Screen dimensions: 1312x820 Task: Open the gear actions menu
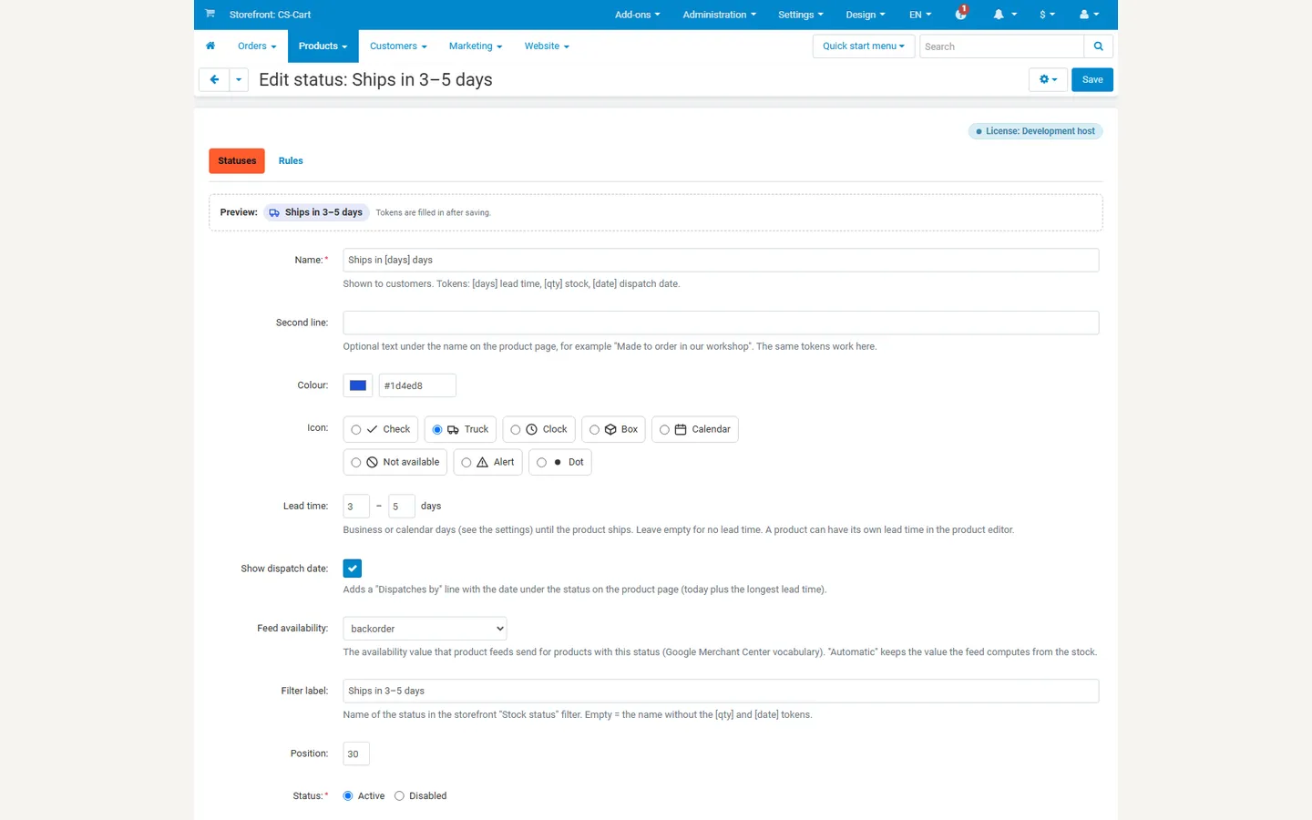tap(1048, 80)
